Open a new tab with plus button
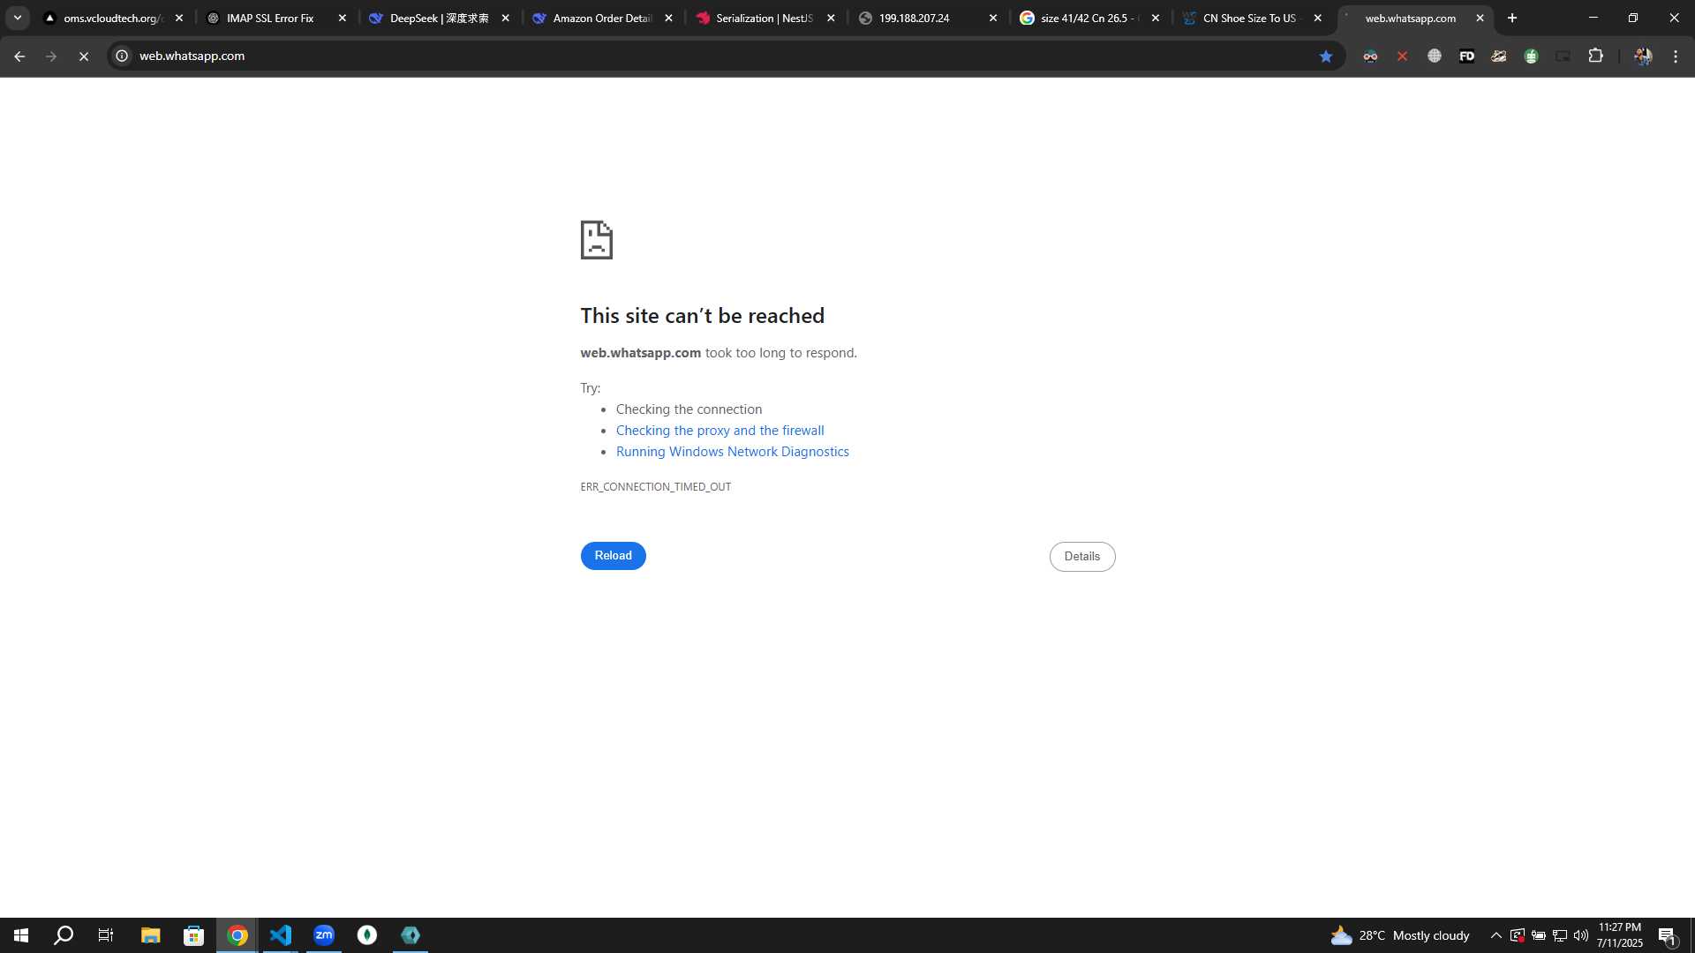This screenshot has height=953, width=1695. click(1512, 18)
